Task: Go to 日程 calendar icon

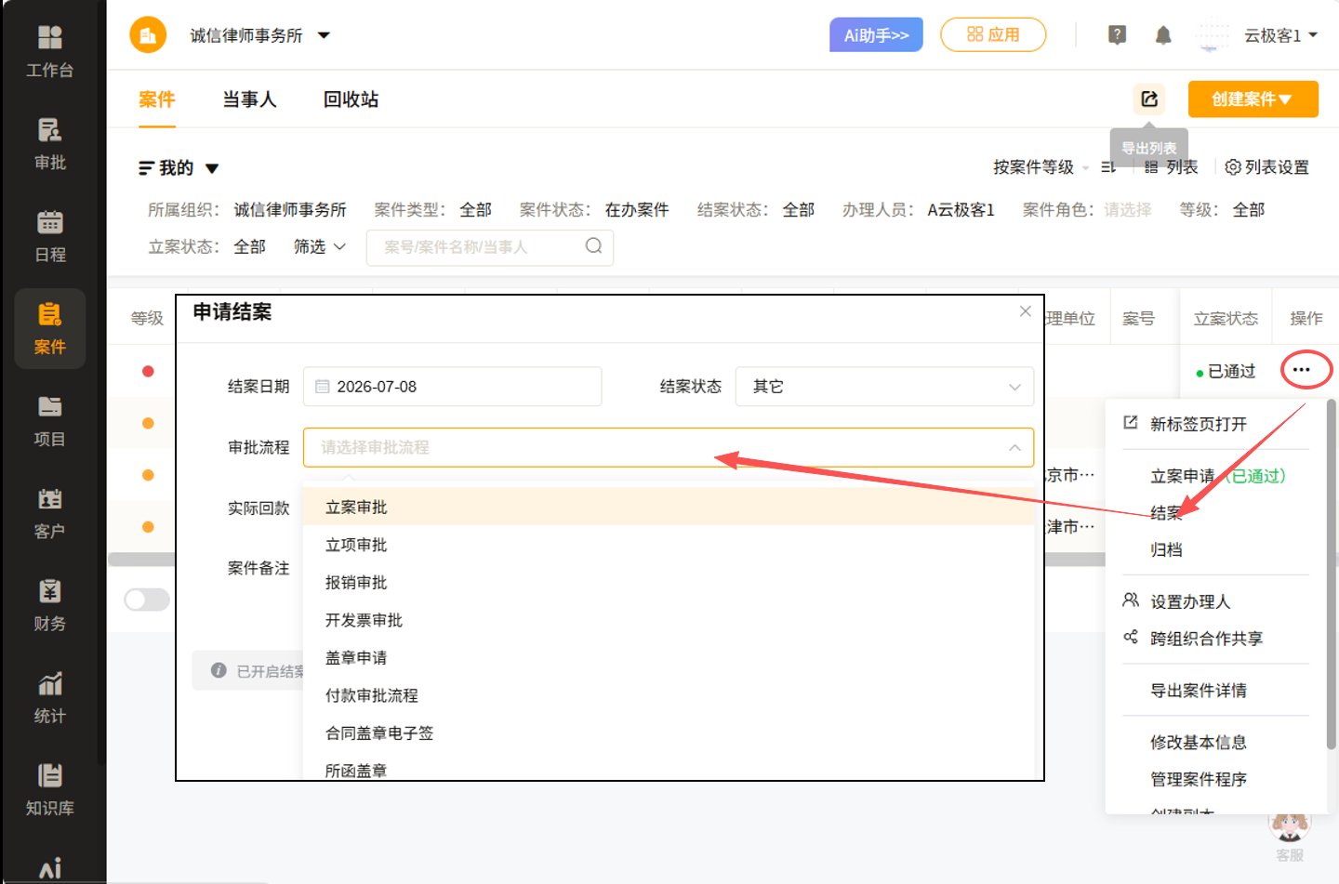Action: [x=50, y=221]
